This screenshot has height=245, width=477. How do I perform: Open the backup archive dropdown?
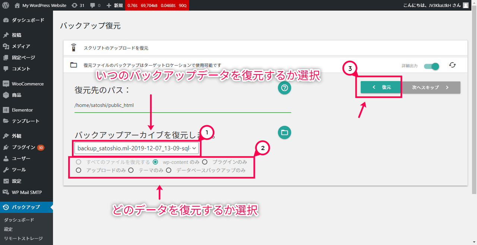pos(137,148)
